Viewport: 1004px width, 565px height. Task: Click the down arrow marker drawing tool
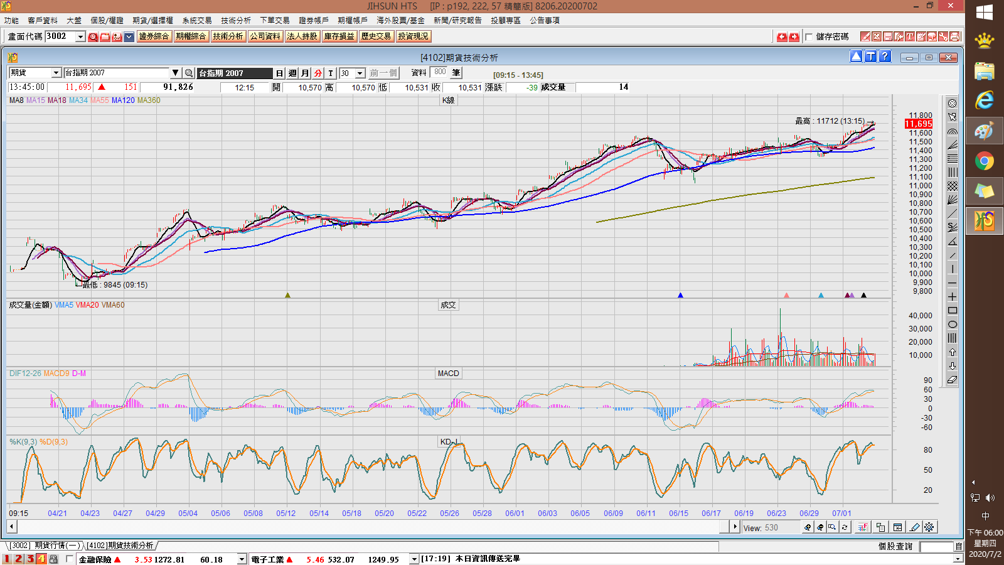pyautogui.click(x=953, y=366)
